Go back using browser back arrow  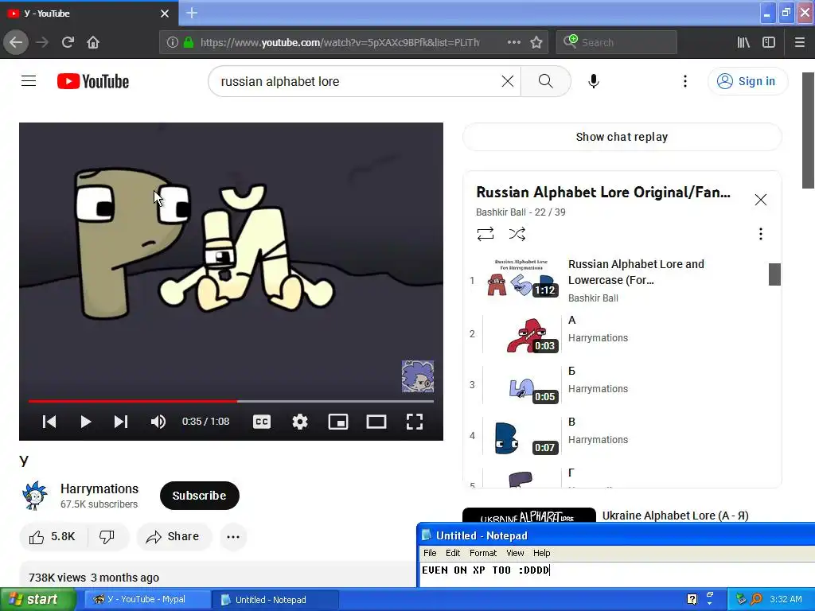pos(16,42)
